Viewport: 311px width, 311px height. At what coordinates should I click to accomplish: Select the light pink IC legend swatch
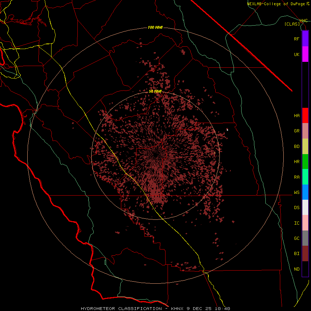pos(305,223)
